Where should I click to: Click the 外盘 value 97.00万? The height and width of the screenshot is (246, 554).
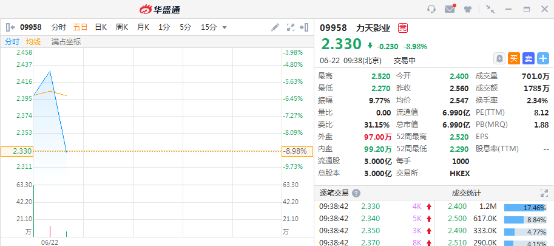(x=378, y=137)
